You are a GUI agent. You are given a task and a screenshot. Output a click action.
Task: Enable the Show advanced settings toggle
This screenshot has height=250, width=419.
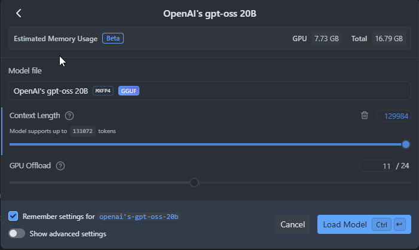[x=17, y=233]
